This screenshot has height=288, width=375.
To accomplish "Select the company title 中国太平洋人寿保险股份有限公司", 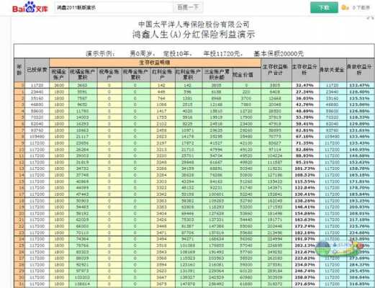I will (194, 24).
